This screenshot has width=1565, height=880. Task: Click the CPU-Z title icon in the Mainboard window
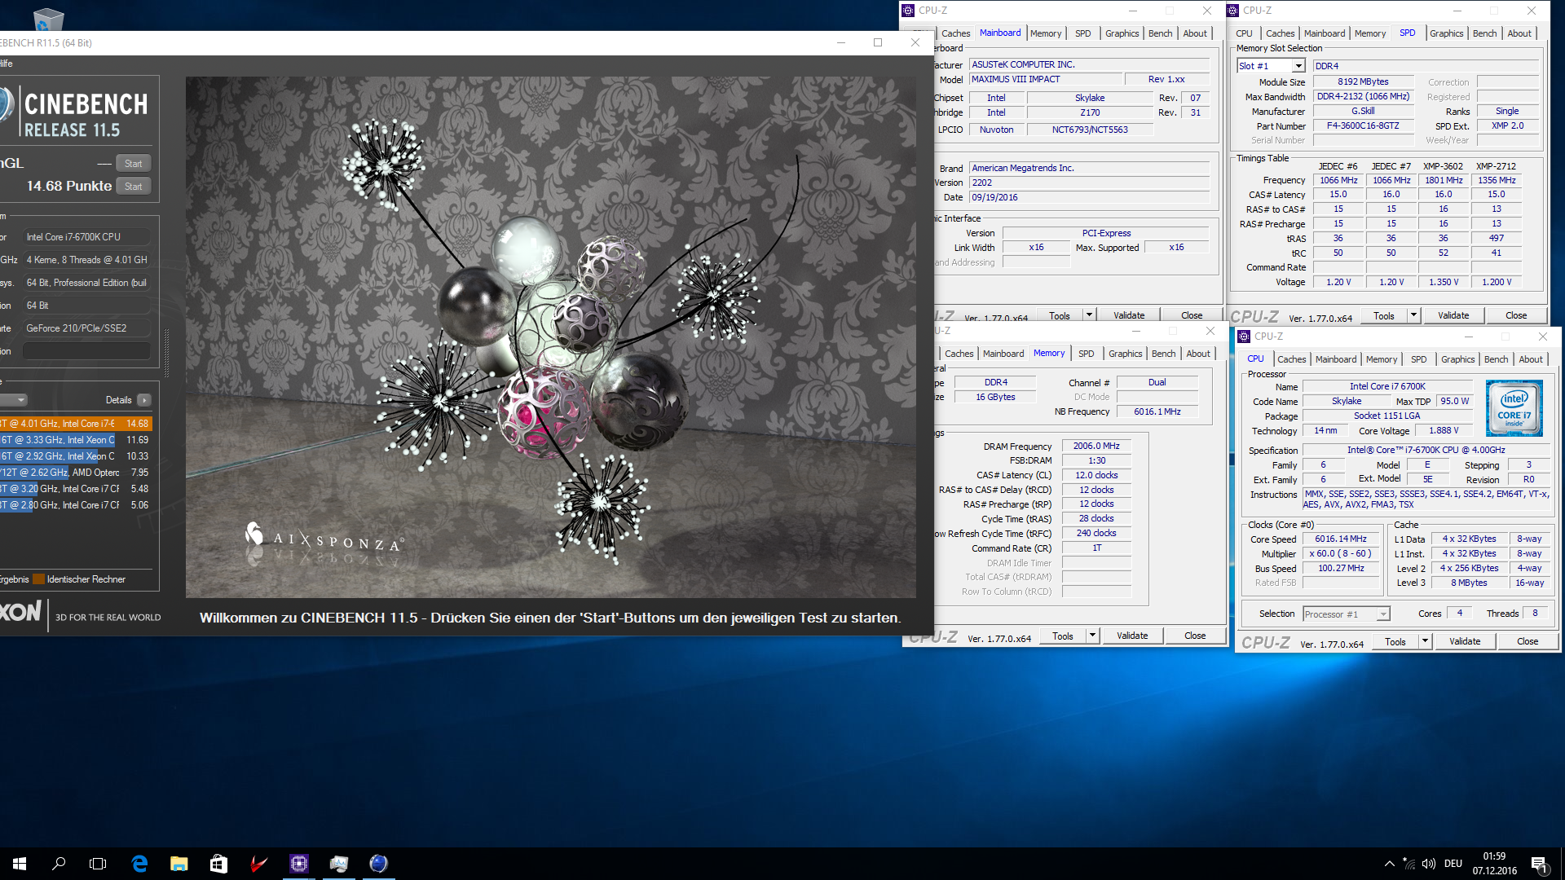click(x=909, y=11)
